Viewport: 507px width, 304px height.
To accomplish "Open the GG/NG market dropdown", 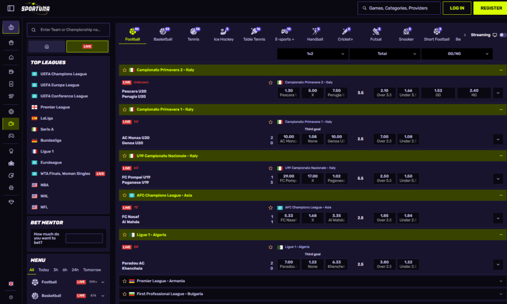I will pyautogui.click(x=456, y=53).
